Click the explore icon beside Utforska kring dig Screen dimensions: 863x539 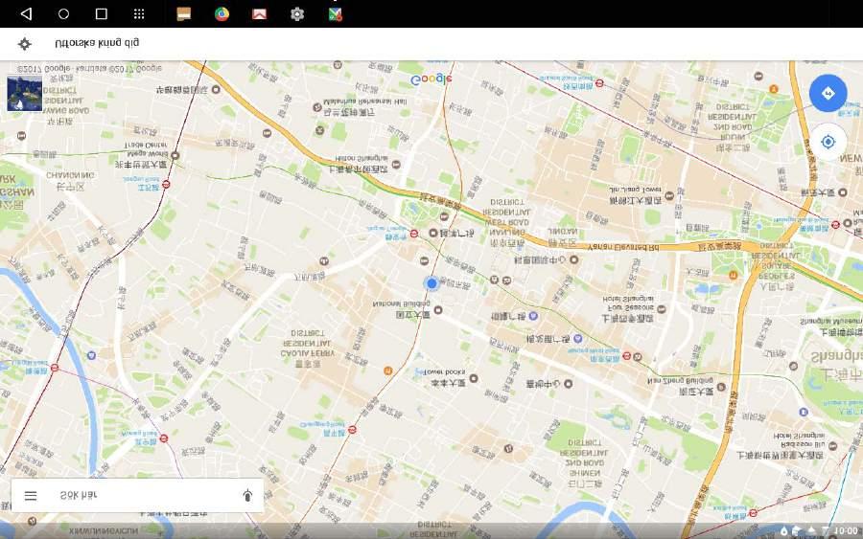(24, 44)
